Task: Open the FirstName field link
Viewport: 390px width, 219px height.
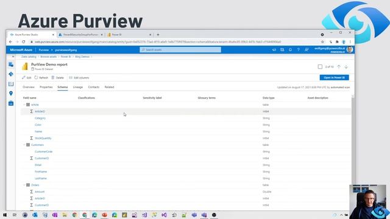Action: point(41,172)
